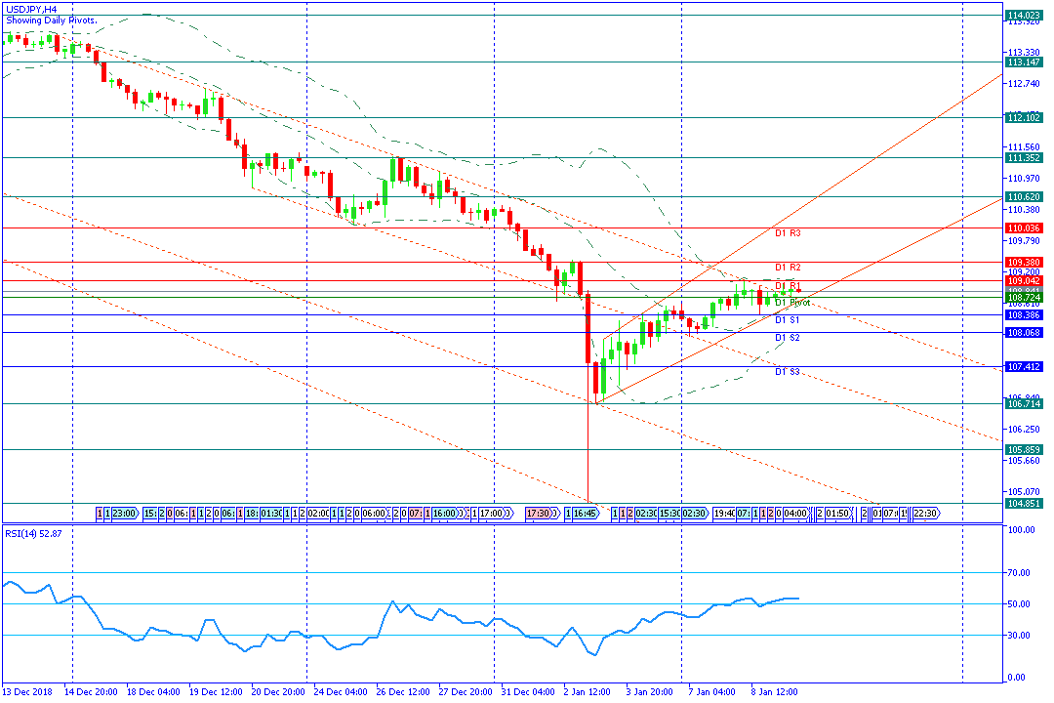This screenshot has height=703, width=1054.
Task: Click the 01:50 event marker
Action: point(837,514)
